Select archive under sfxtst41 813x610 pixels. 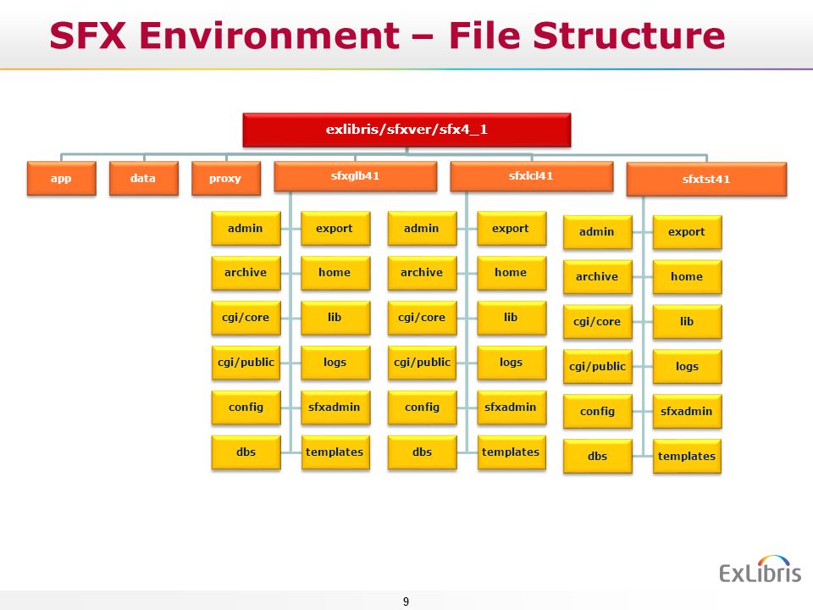[x=598, y=277]
